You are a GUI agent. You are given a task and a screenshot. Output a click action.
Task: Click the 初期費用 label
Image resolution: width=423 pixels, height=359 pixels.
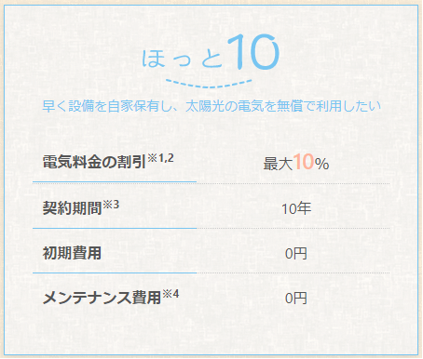tap(72, 253)
